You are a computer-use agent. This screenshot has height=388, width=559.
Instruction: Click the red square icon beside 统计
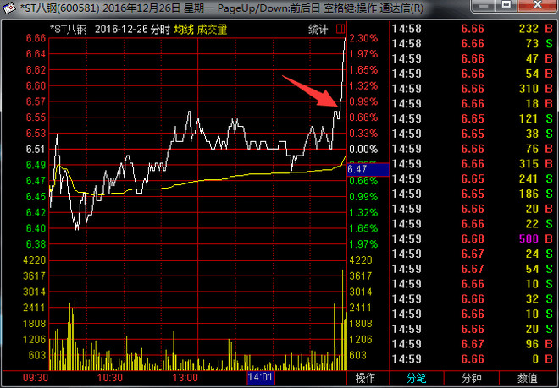340,30
